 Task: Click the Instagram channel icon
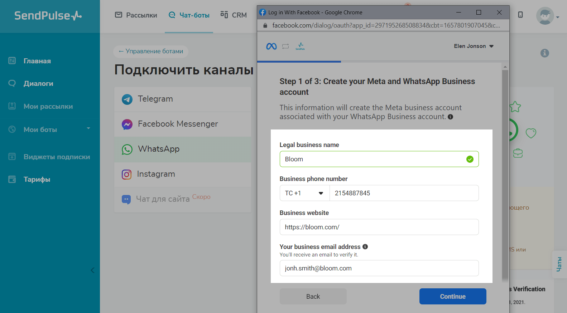click(126, 174)
